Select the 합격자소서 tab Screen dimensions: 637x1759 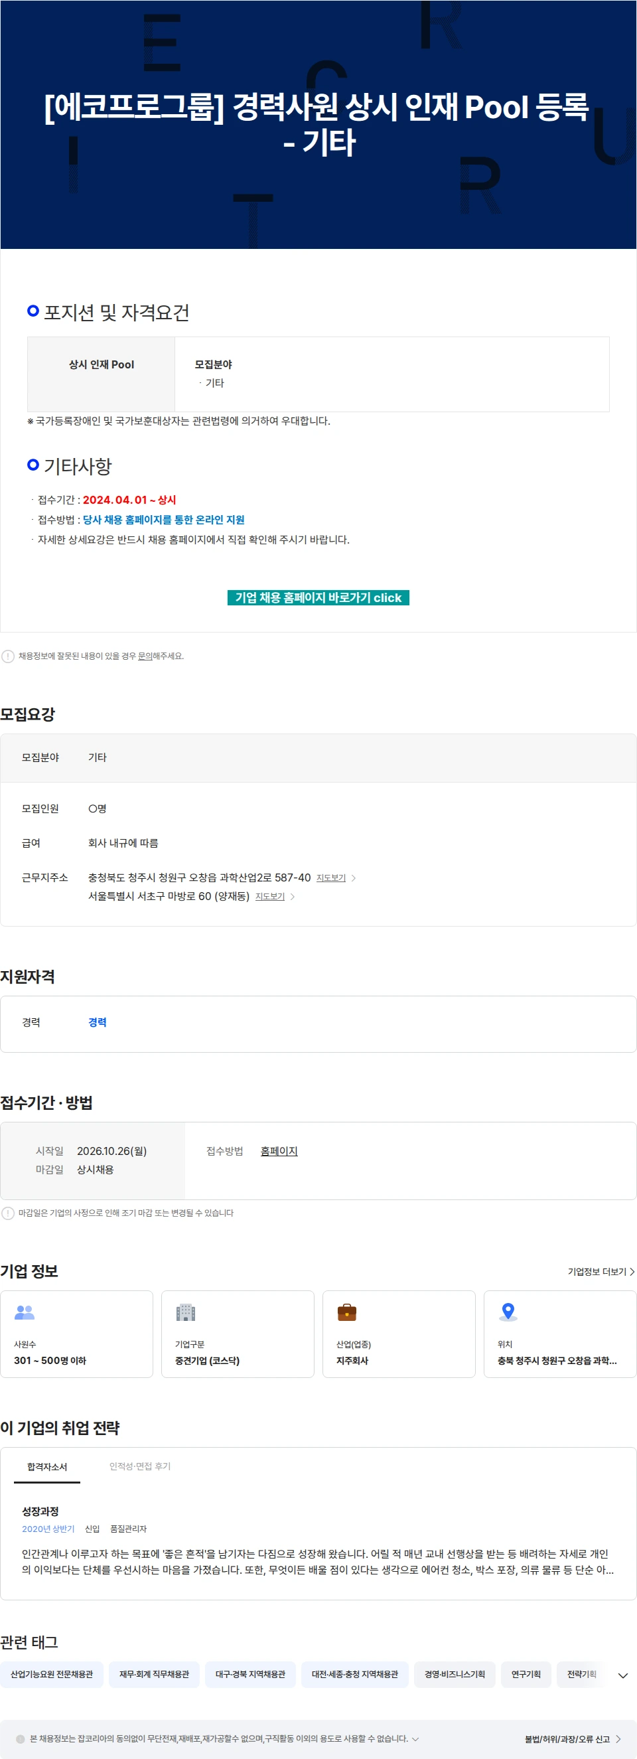click(x=47, y=1467)
